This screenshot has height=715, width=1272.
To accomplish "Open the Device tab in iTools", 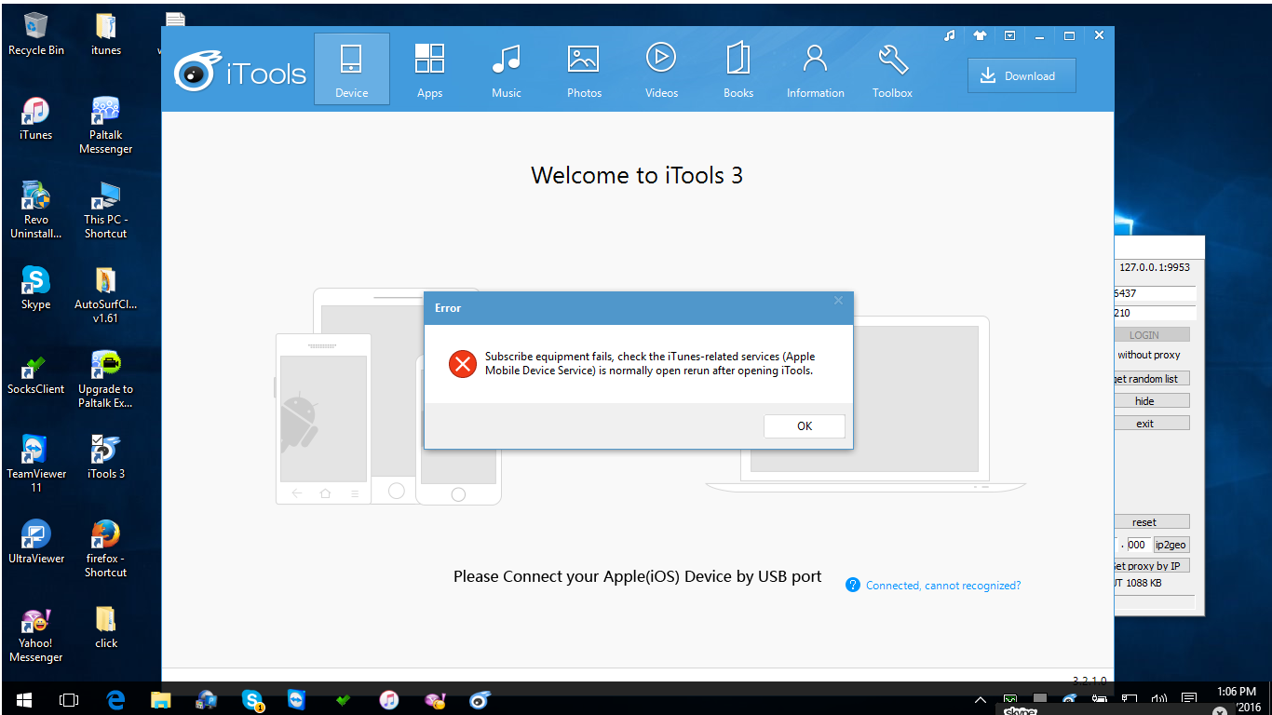I will click(351, 69).
